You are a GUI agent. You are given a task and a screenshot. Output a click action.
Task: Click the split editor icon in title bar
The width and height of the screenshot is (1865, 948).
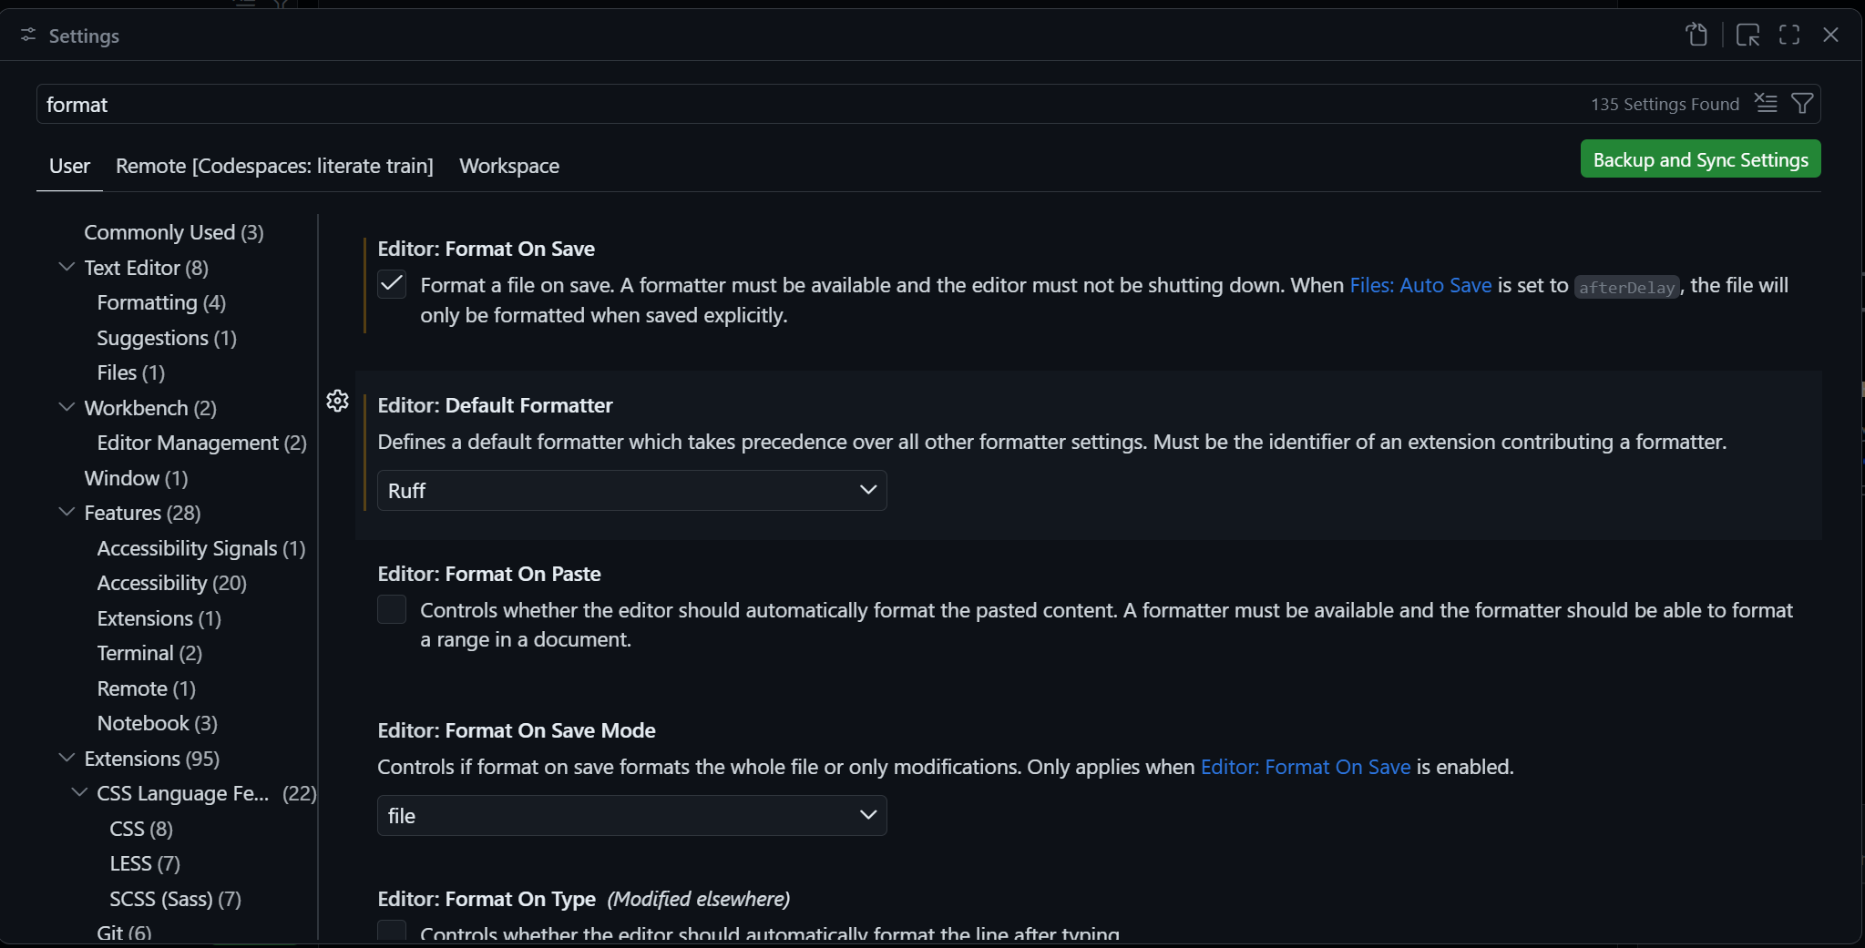[x=1747, y=35]
